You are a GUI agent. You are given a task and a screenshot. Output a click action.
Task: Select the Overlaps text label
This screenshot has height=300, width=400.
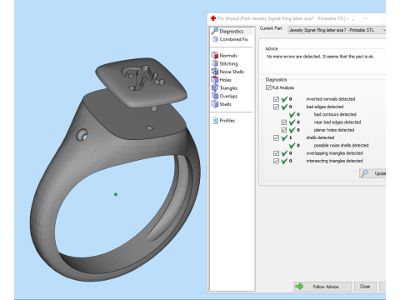click(228, 96)
